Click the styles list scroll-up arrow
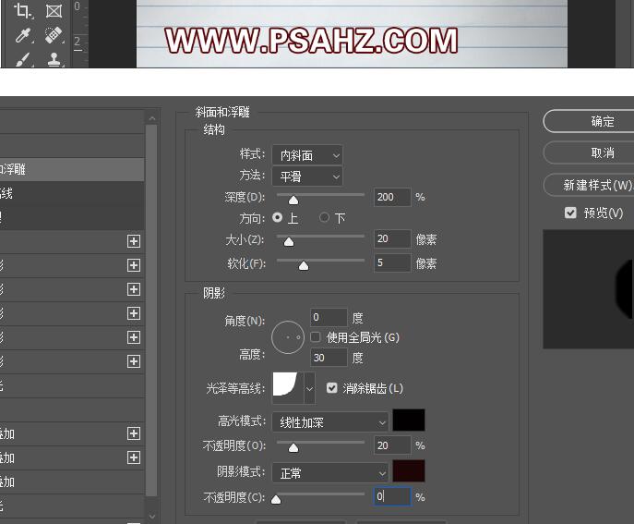Viewport: 634px width, 524px height. pos(152,118)
